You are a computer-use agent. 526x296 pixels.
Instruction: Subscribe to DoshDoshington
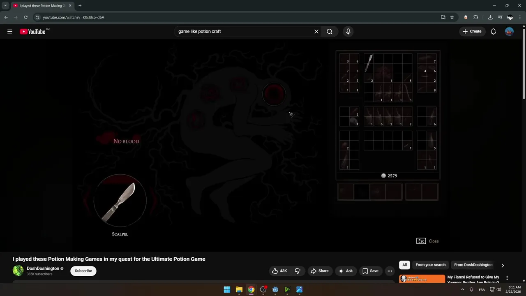83,271
